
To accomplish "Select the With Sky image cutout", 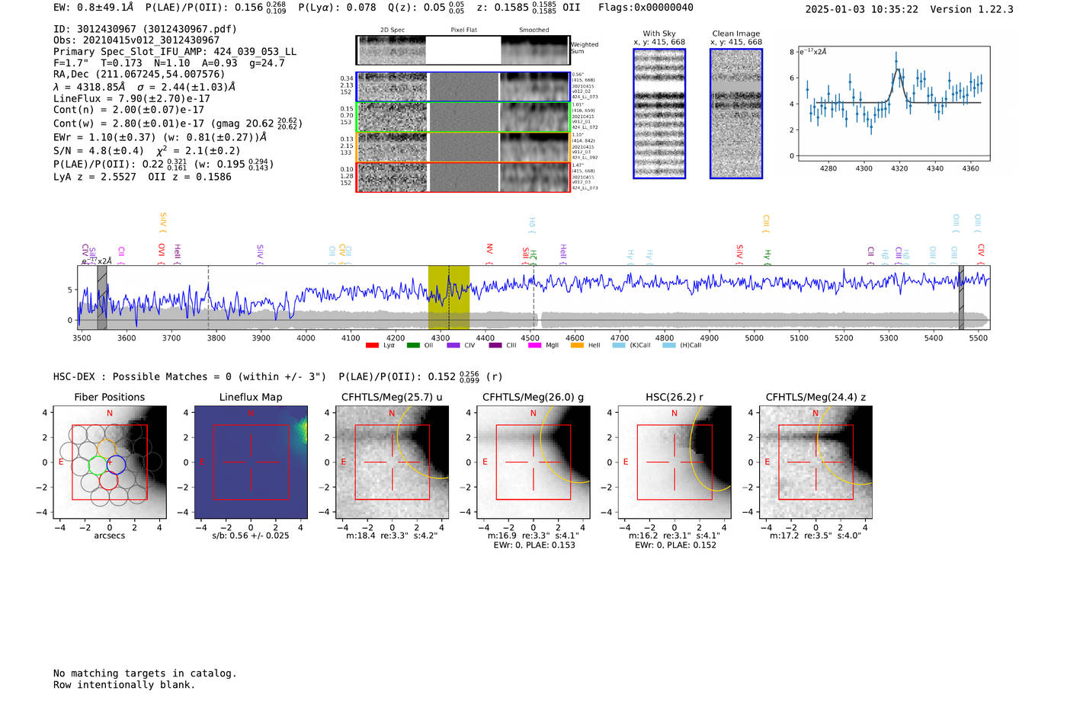I will tap(659, 114).
